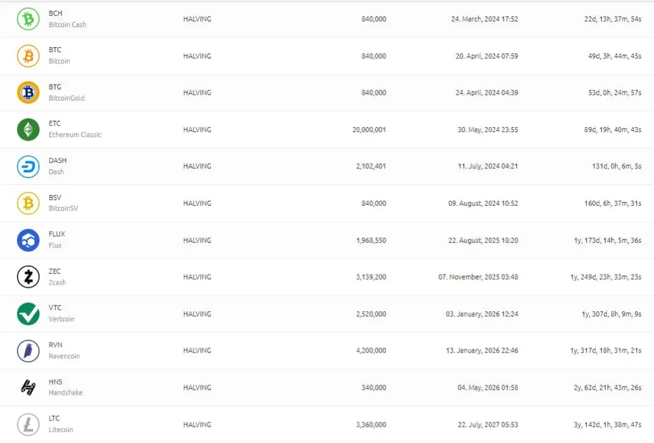Open the Zcash coin name link

(x=57, y=283)
